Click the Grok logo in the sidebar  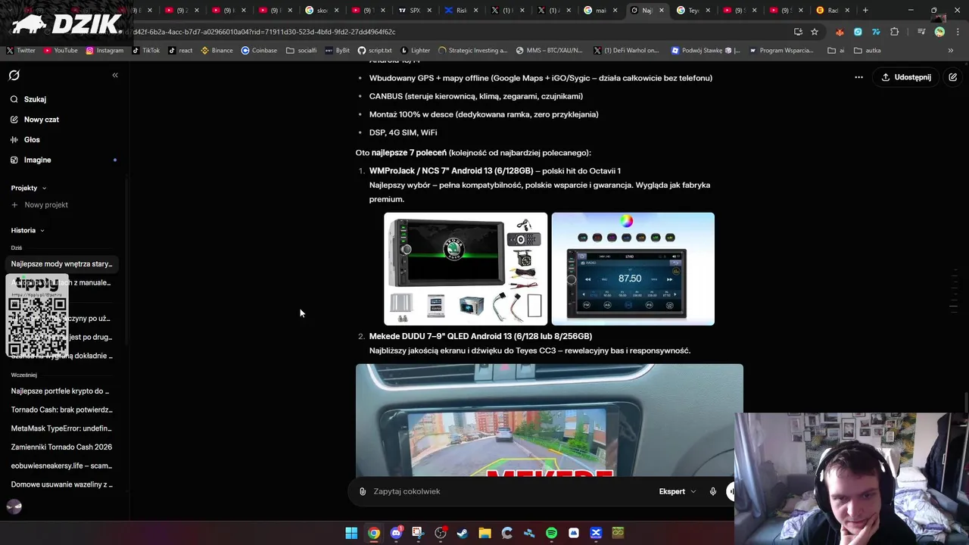pyautogui.click(x=14, y=76)
